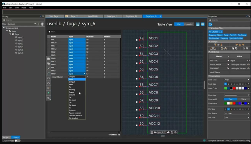Click the Filter funnel icon above the pin table
This screenshot has width=251, height=144.
tap(49, 32)
